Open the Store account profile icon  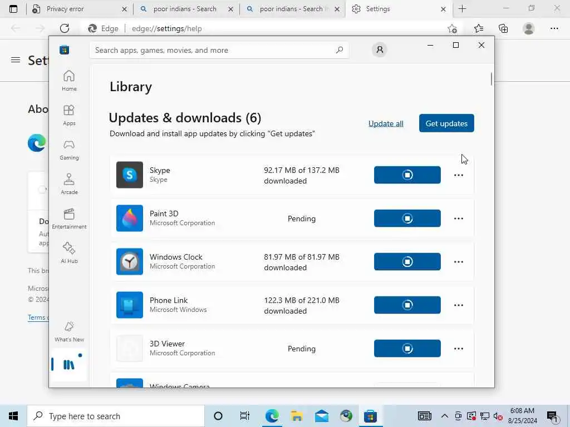pos(380,49)
